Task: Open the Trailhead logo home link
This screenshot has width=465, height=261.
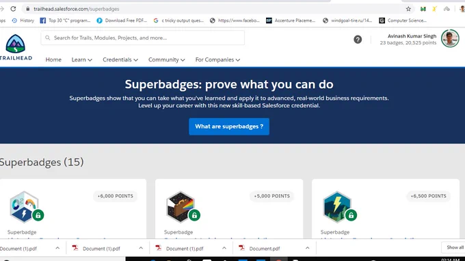Action: [16, 47]
